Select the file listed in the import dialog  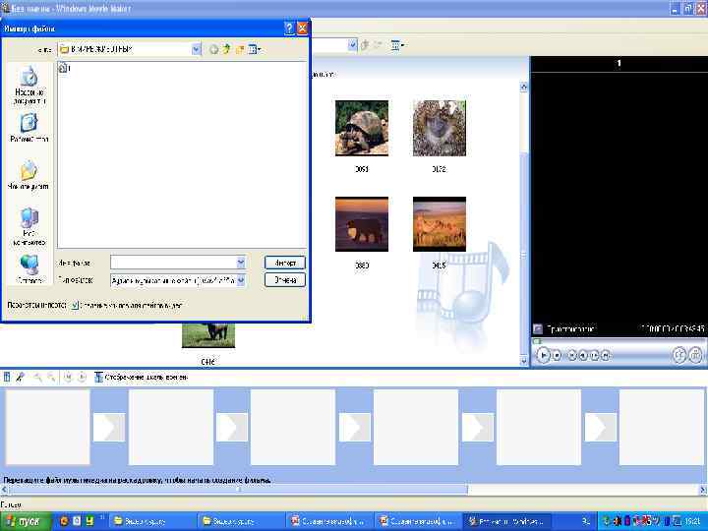click(64, 68)
